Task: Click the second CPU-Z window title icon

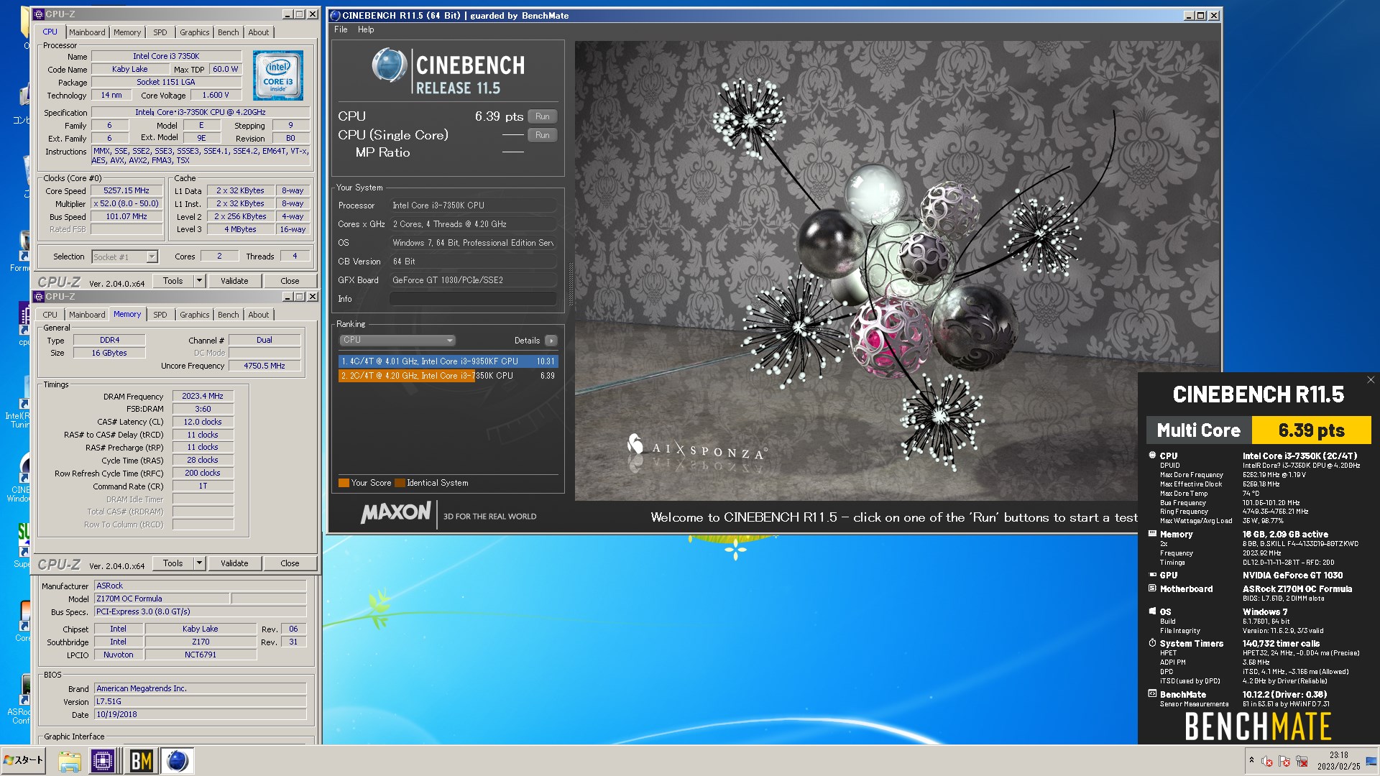Action: point(39,297)
